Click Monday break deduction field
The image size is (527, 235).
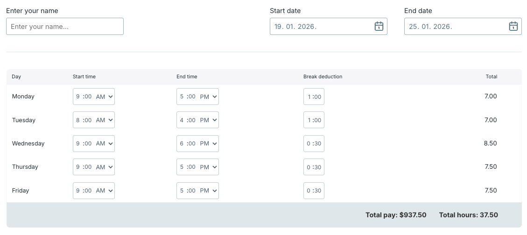click(314, 97)
